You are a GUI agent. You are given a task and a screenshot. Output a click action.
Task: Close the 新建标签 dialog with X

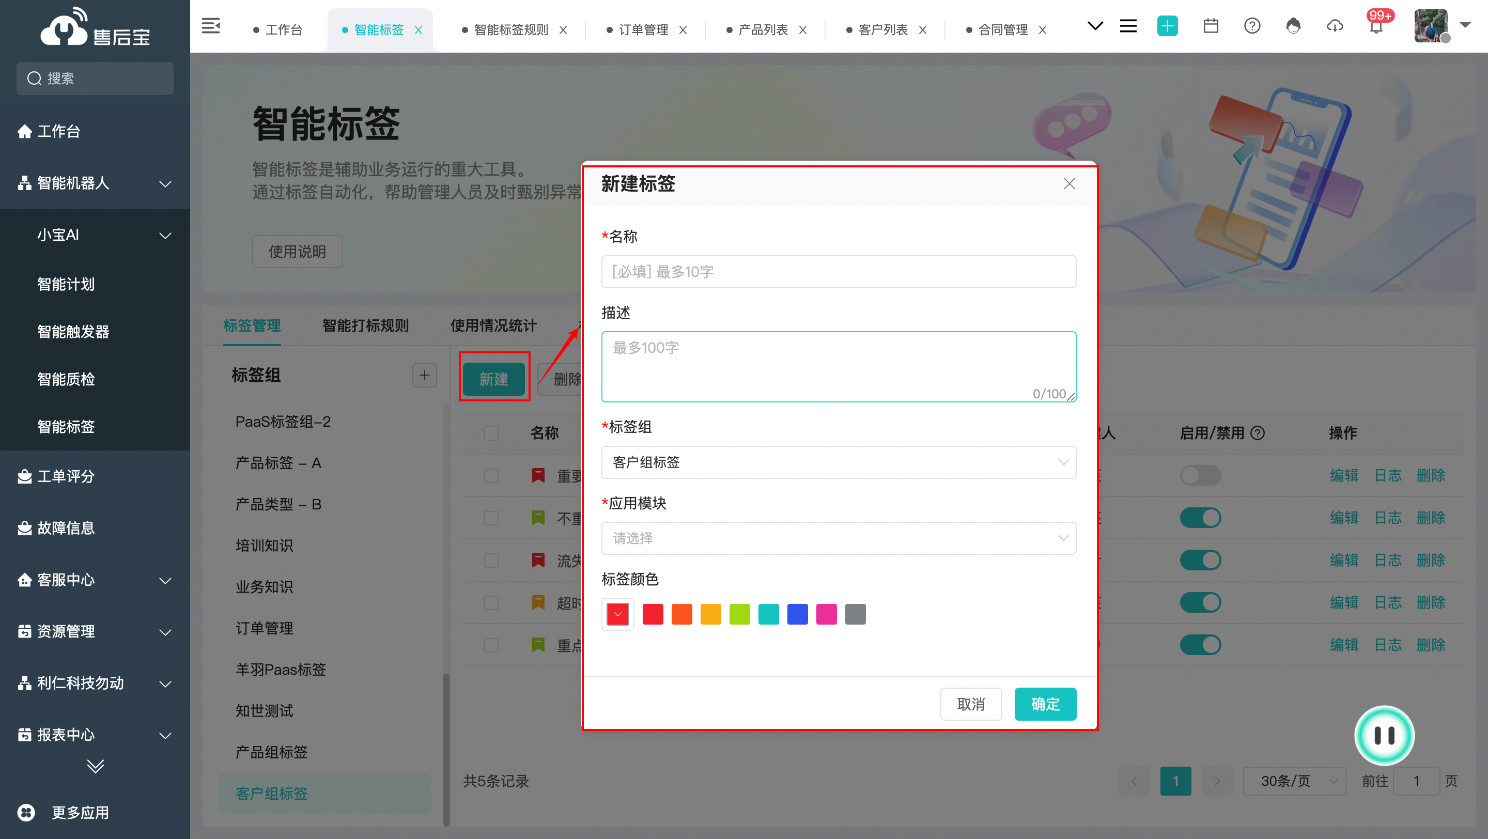pyautogui.click(x=1069, y=183)
